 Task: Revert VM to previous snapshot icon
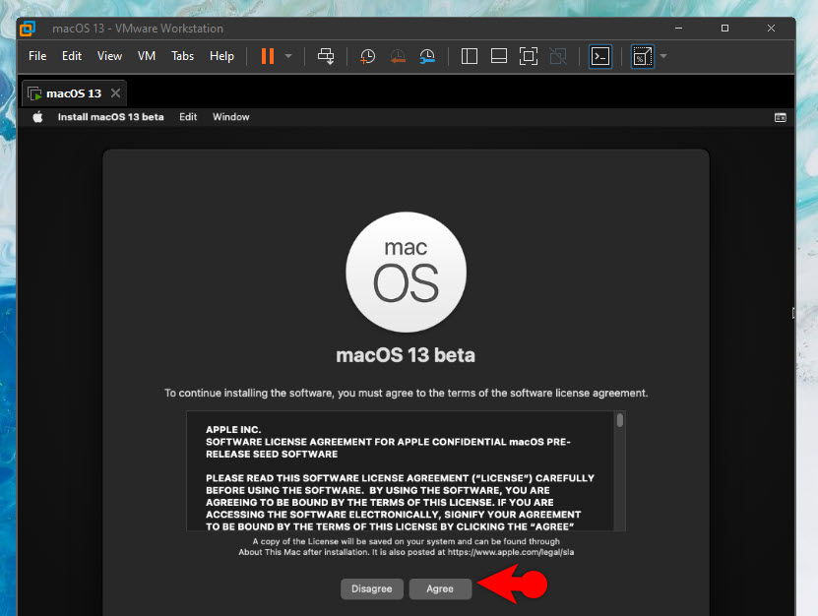[398, 56]
